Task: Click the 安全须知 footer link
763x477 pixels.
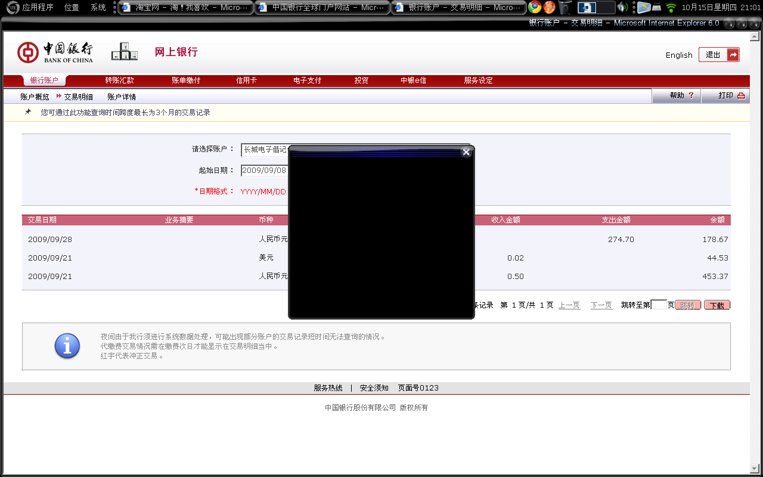Action: pyautogui.click(x=374, y=388)
